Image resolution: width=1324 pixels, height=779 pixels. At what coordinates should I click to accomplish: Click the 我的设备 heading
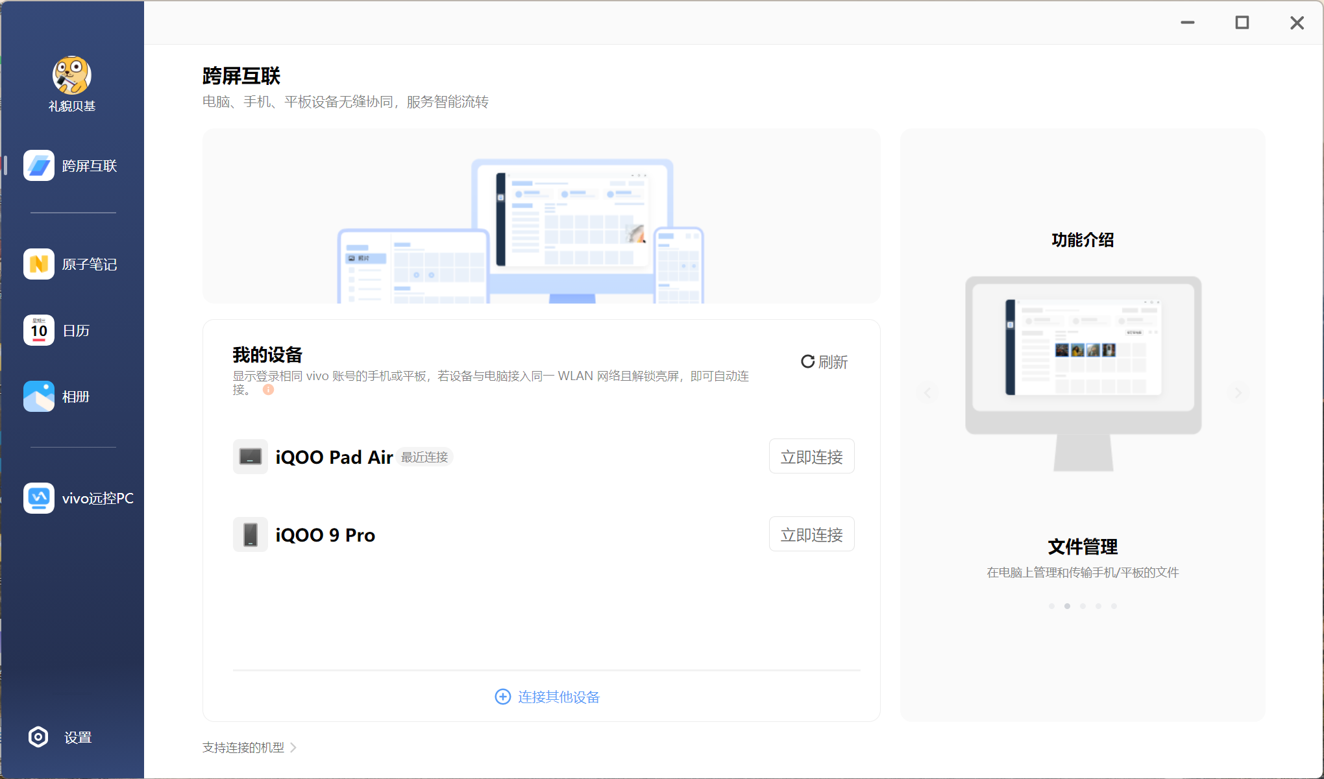(x=267, y=355)
